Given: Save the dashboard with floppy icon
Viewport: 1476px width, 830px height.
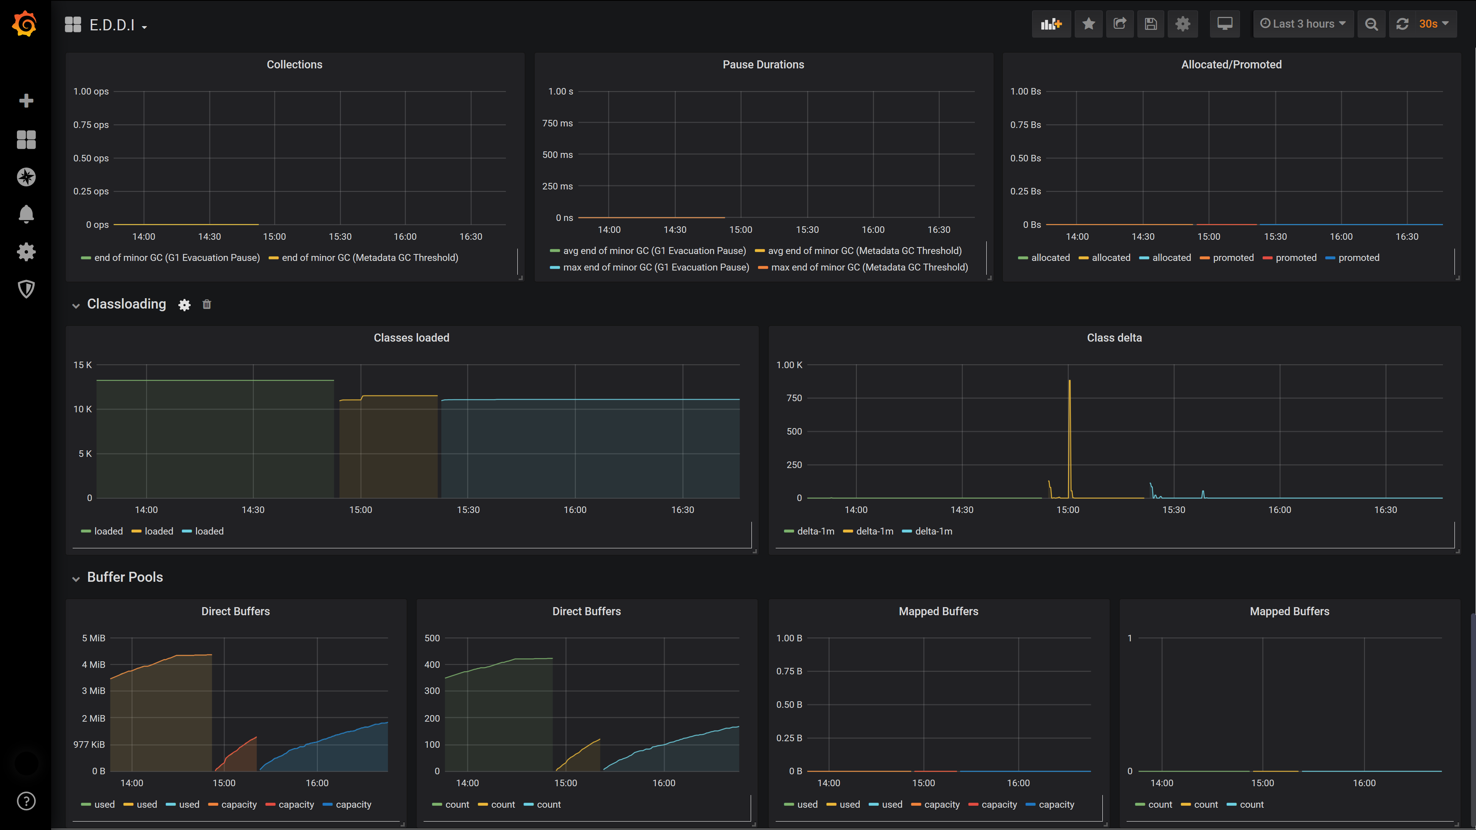Looking at the screenshot, I should [1150, 24].
